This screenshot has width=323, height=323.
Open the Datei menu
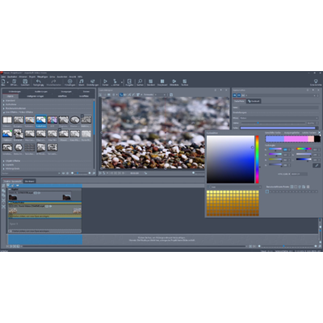pos(3,77)
